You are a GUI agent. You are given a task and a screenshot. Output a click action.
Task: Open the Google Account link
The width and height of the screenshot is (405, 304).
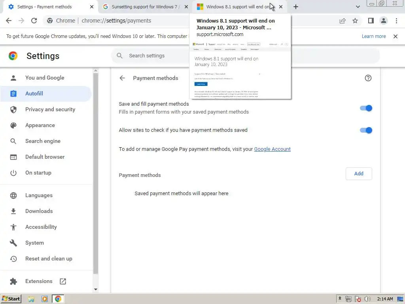(x=272, y=149)
